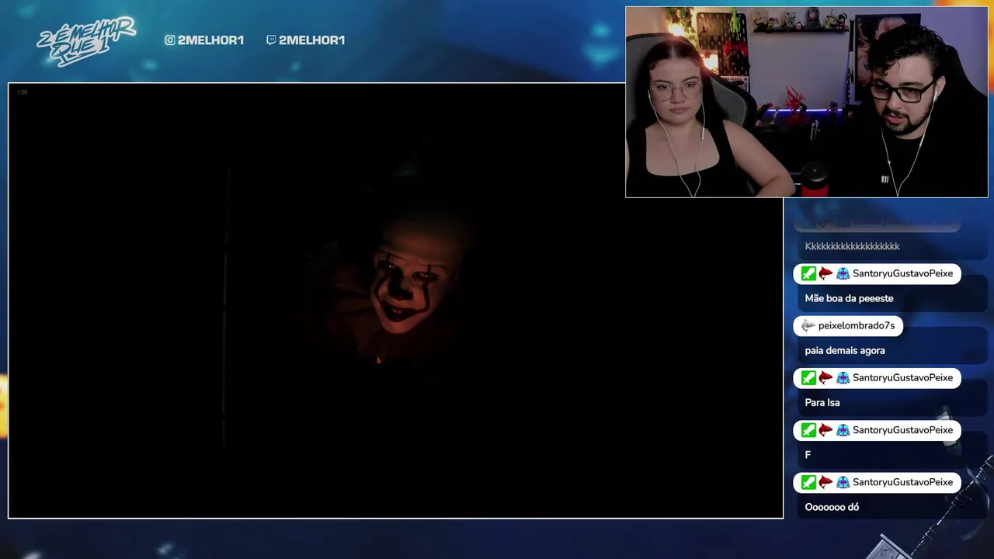Click the small 1:00 timestamp in the video
Viewport: 994px width, 559px height.
click(x=22, y=92)
